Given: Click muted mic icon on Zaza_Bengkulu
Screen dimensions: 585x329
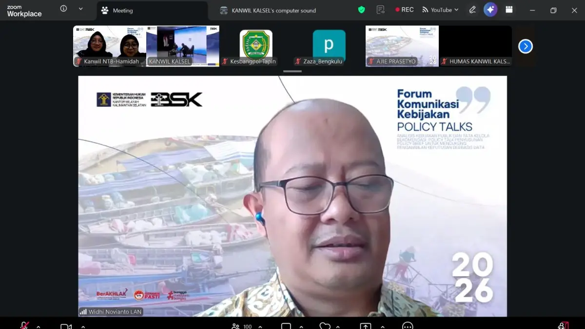Looking at the screenshot, I should pyautogui.click(x=298, y=61).
